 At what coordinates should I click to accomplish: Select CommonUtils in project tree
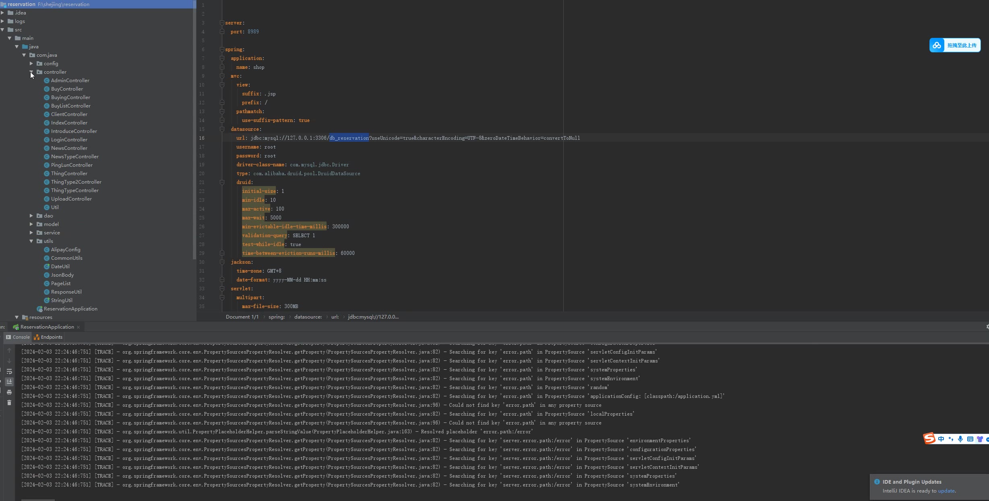[x=66, y=258]
